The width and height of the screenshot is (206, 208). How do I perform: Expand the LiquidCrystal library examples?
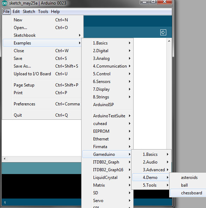coord(107,177)
